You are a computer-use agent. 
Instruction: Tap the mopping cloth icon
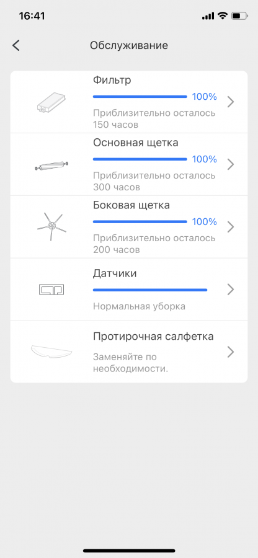point(51,351)
